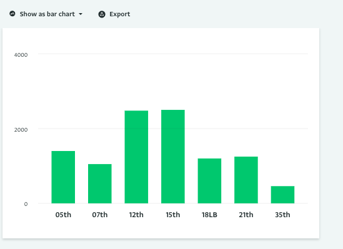343x249 pixels.
Task: Click the 15th axis label
Action: pos(173,215)
